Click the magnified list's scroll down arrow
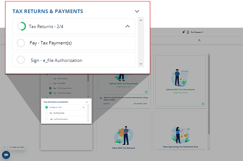Image resolution: width=243 pixels, height=161 pixels. click(x=141, y=64)
